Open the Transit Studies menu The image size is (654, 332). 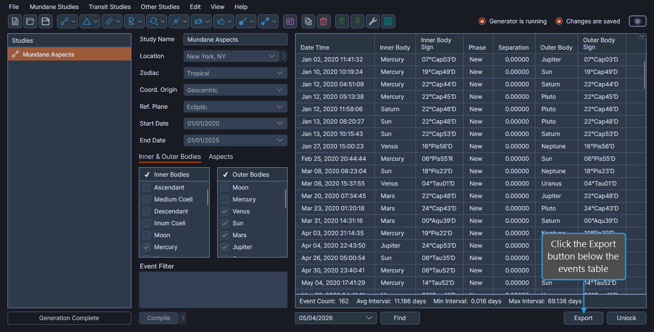click(110, 7)
